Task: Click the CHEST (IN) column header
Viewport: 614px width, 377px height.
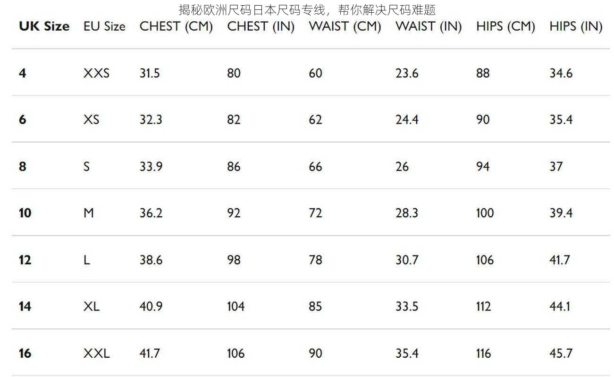Action: coord(261,27)
